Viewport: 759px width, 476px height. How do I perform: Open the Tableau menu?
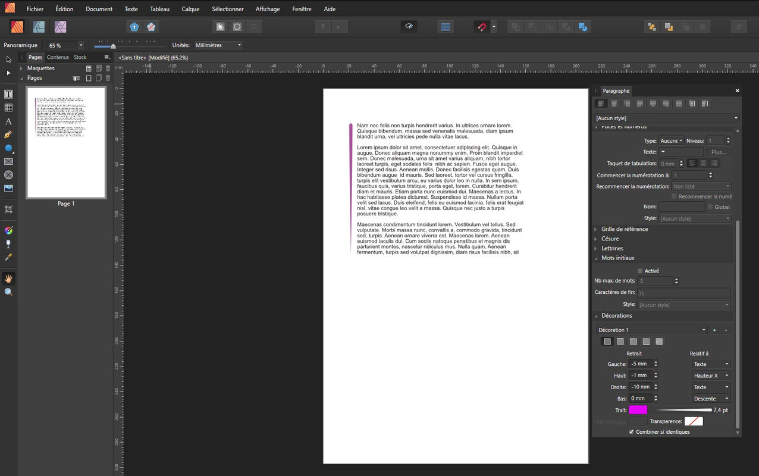pos(159,9)
